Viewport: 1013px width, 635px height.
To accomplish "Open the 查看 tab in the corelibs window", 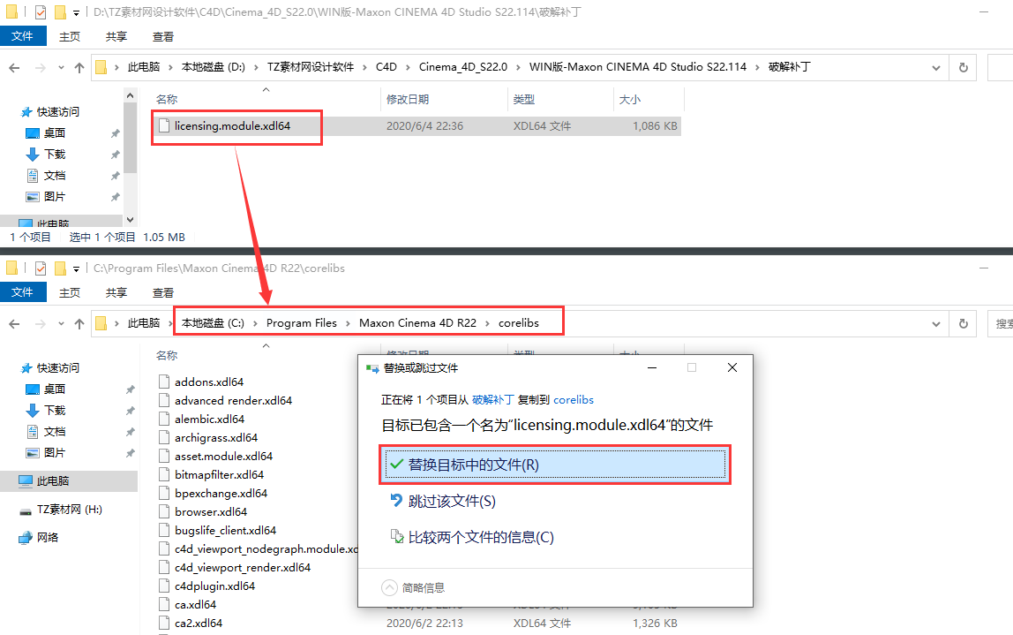I will [162, 293].
